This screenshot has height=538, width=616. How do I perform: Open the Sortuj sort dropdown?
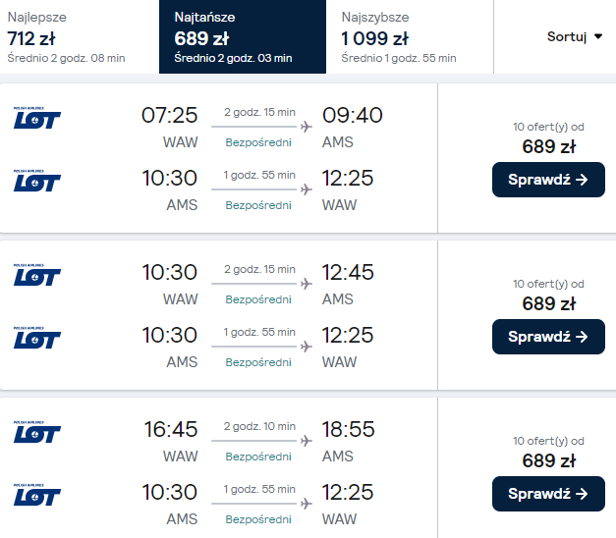coord(575,36)
